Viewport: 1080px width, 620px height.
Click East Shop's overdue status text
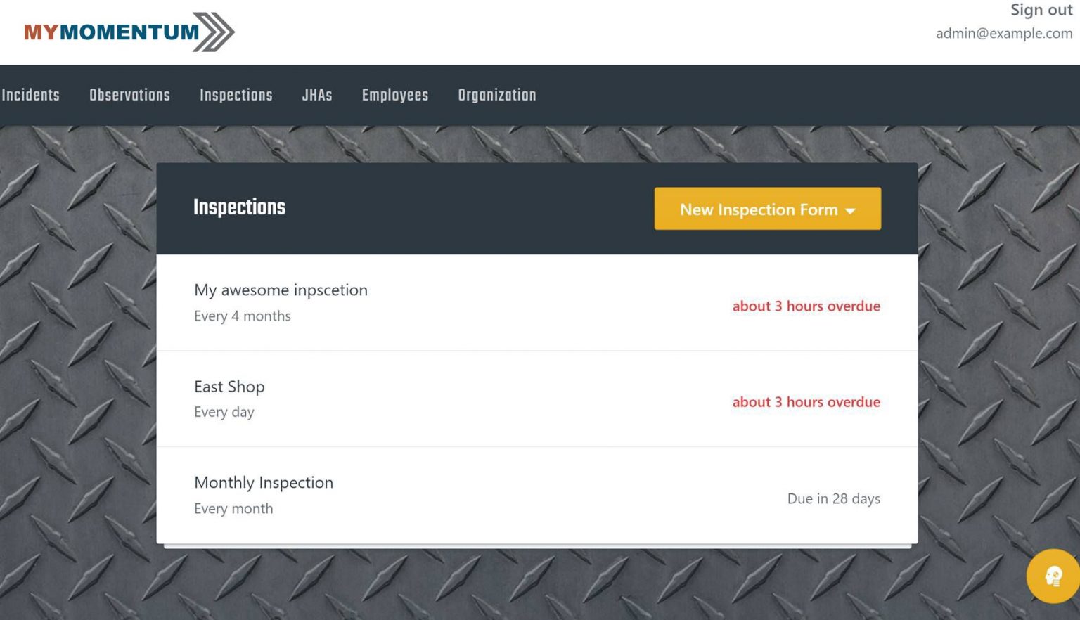click(806, 402)
